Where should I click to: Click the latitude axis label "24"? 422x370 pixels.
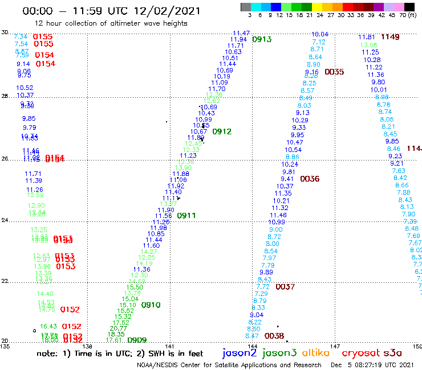pos(5,220)
